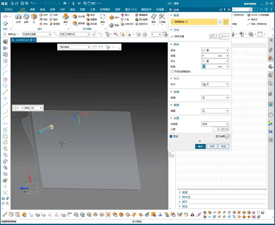Enable the 开放轮廓智能体 checkbox
Image resolution: width=275 pixels, height=225 pixels.
(x=172, y=72)
